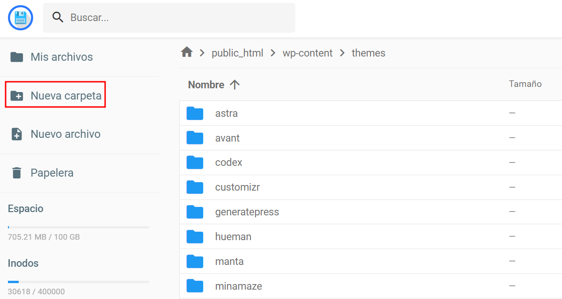The image size is (562, 299).
Task: Select the wp-content breadcrumb entry
Action: [307, 53]
